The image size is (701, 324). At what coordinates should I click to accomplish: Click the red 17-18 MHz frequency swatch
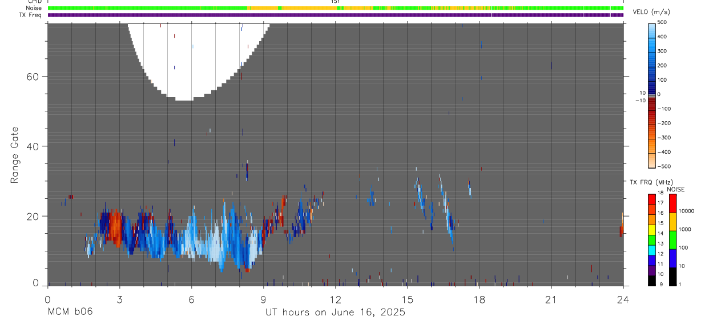tap(651, 198)
